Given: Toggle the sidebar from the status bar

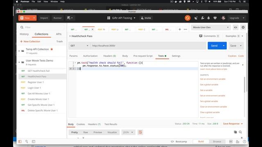Looking at the screenshot, I should [x=20, y=142].
